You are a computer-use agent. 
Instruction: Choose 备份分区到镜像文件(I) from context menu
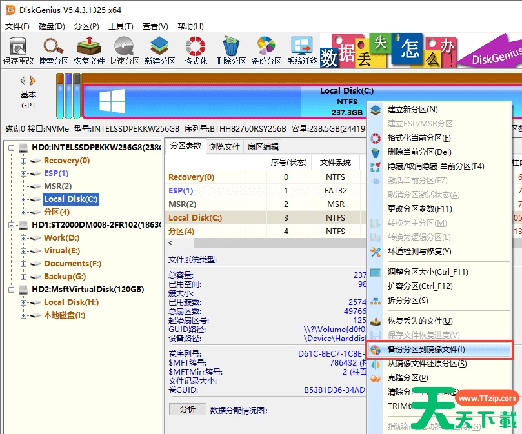(x=425, y=350)
